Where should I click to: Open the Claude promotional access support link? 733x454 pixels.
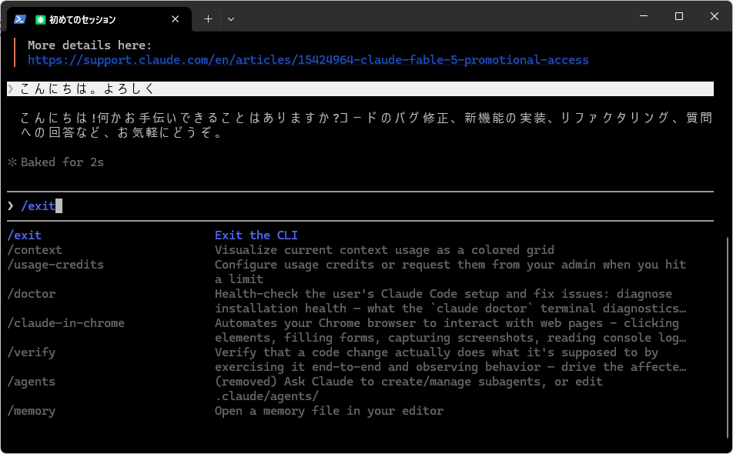coord(308,60)
